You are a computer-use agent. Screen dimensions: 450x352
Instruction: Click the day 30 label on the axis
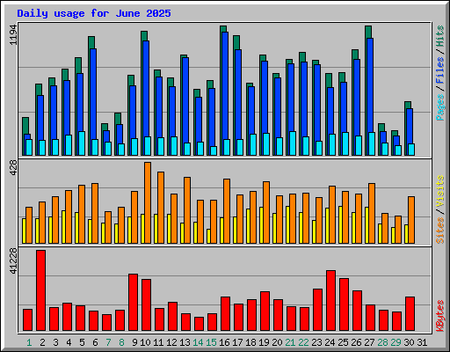coord(409,342)
